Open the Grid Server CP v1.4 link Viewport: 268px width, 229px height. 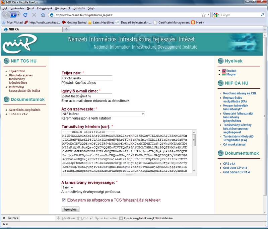[x=237, y=172]
